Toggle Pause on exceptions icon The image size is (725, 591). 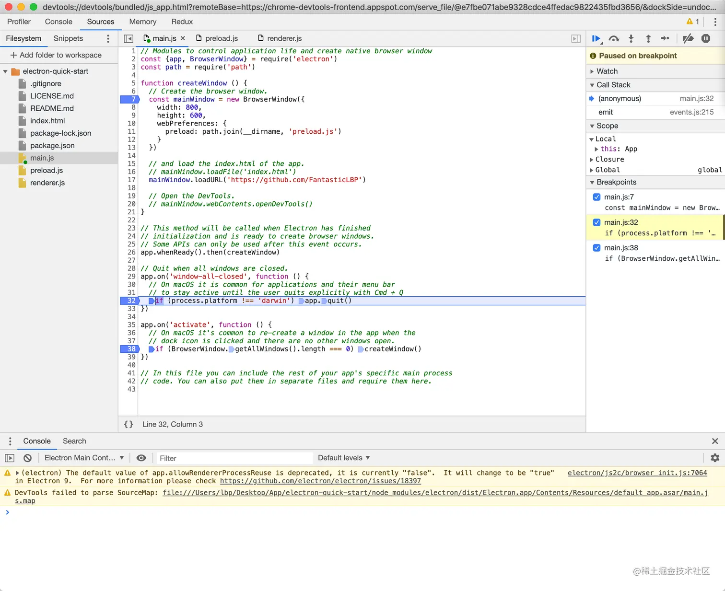(706, 39)
